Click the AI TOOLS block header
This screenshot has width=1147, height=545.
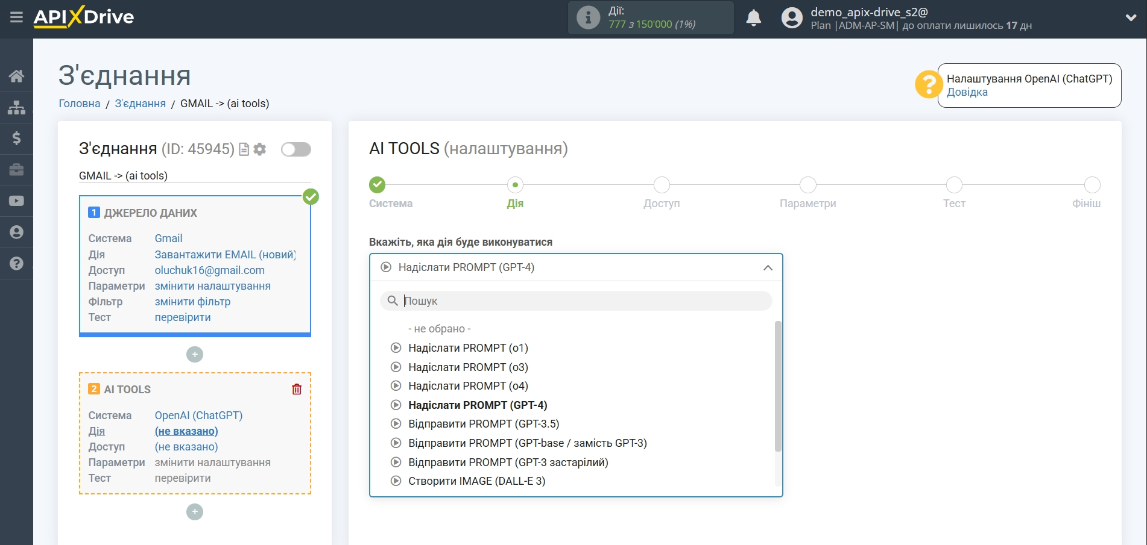pyautogui.click(x=127, y=390)
